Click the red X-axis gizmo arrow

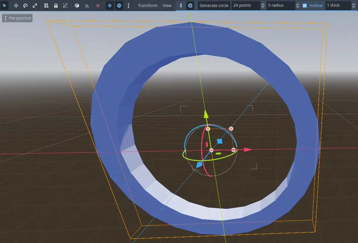pos(248,150)
